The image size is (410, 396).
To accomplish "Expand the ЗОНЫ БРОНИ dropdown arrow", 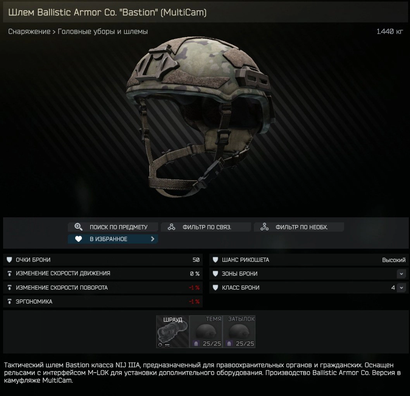I will click(x=401, y=274).
